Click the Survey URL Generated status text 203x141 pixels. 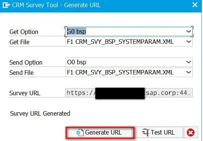40,113
